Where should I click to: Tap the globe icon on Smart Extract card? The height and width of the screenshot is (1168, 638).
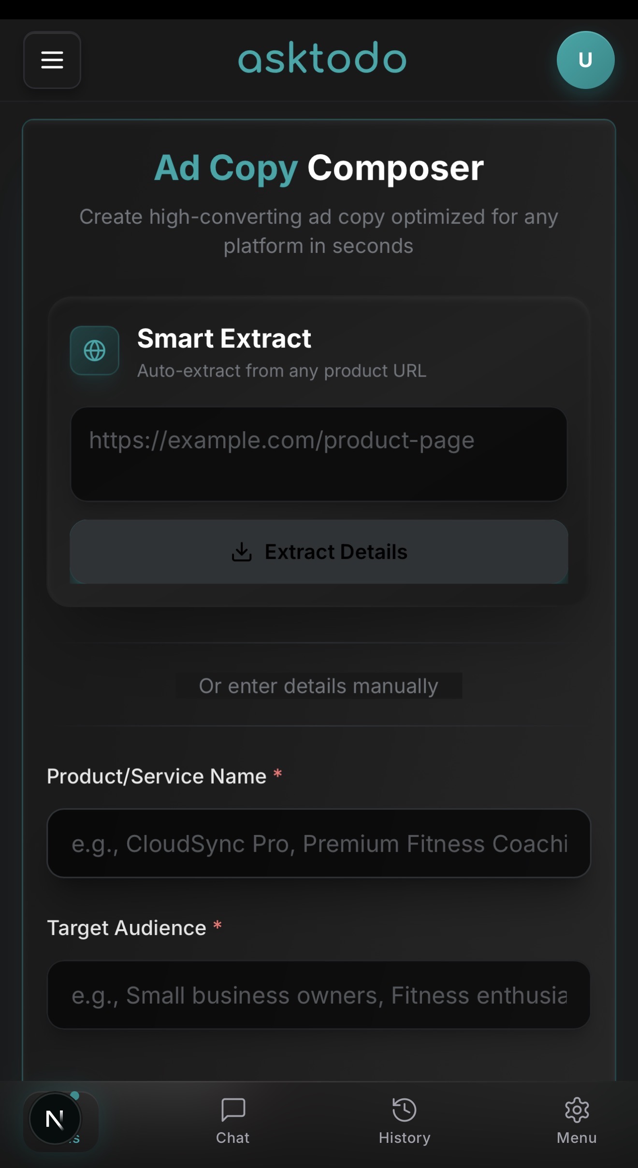[x=94, y=351]
